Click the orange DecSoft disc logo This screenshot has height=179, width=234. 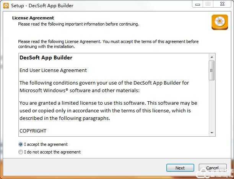(220, 22)
